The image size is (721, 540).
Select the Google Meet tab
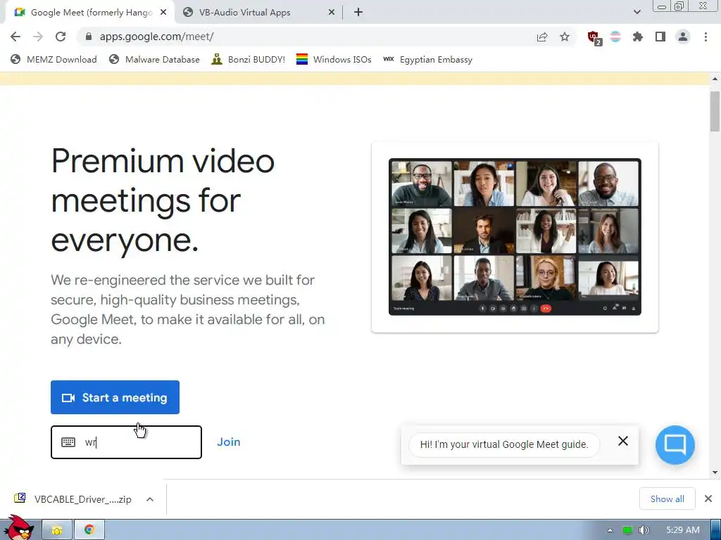(x=90, y=13)
